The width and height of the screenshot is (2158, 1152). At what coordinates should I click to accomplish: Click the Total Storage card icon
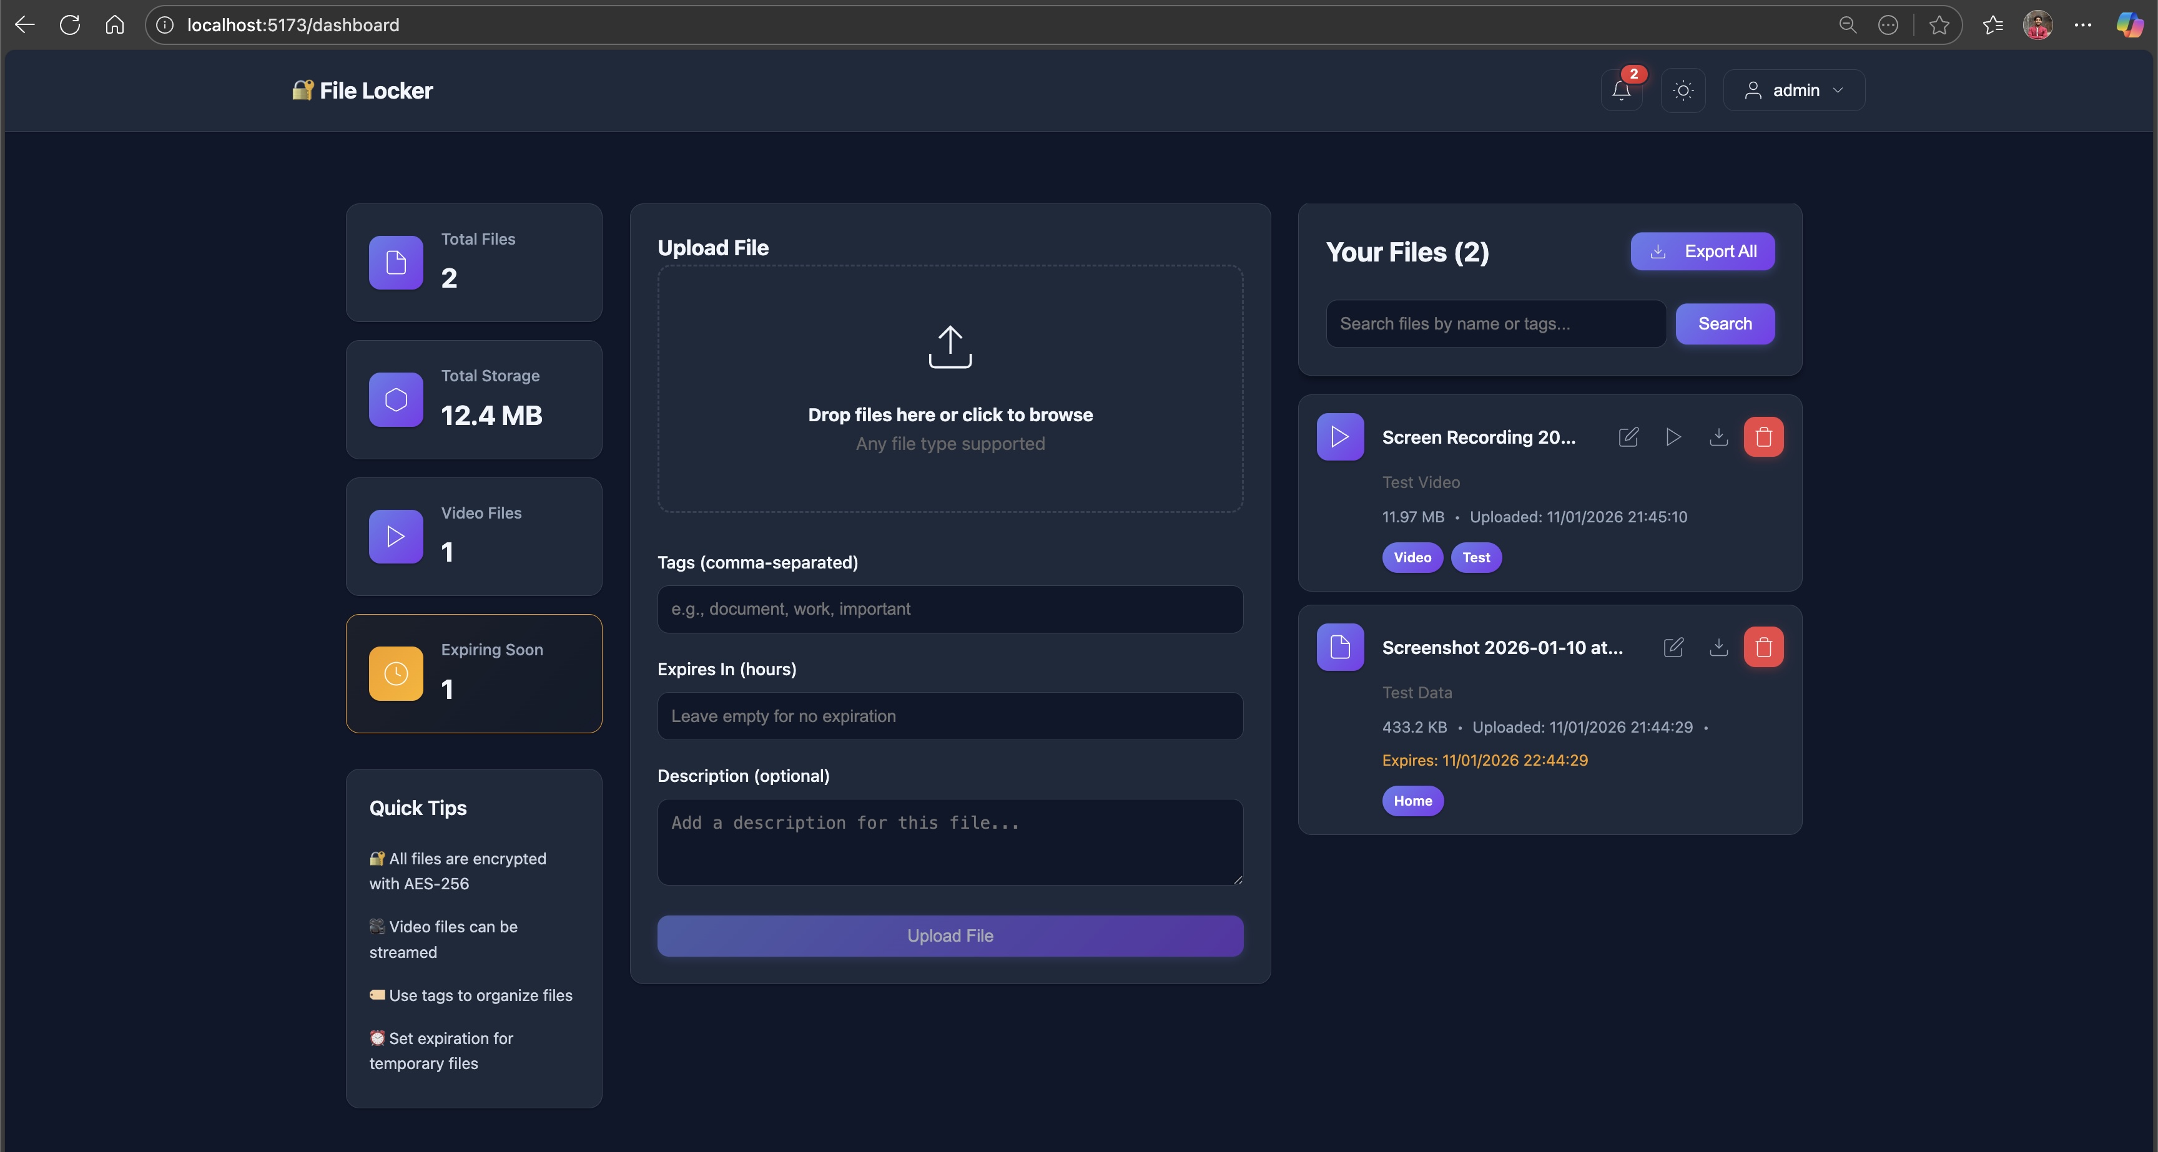(397, 400)
